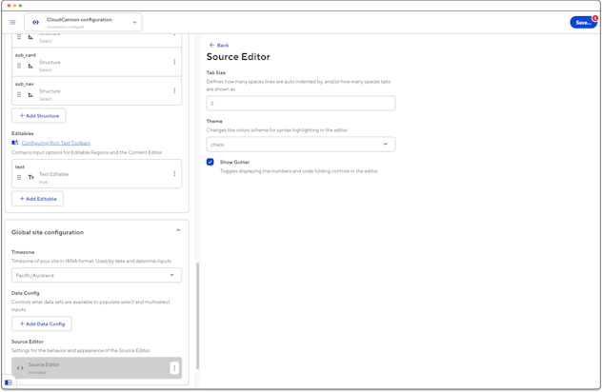This screenshot has height=392, width=602.
Task: Click the Add Editable button
Action: [38, 199]
